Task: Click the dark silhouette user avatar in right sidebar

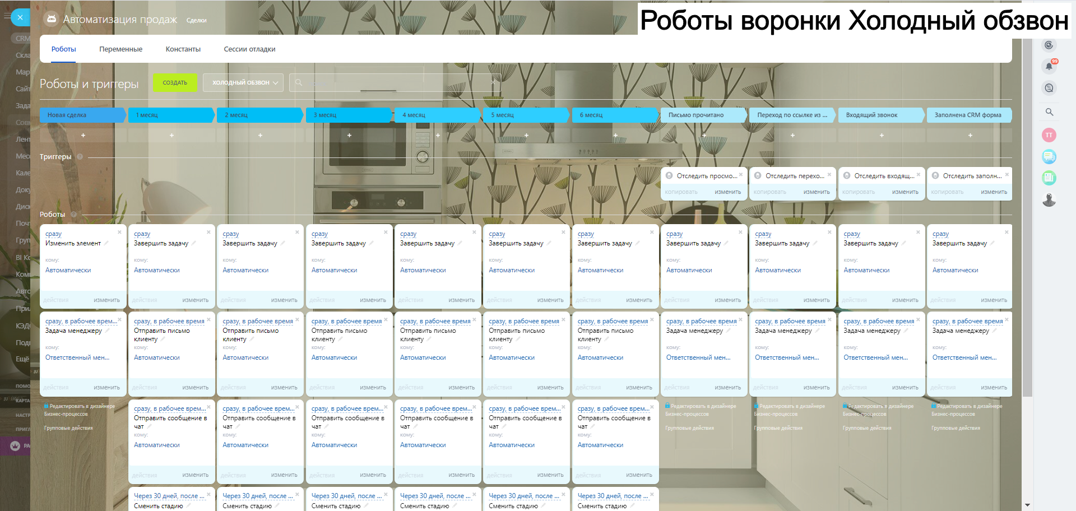Action: pos(1049,200)
